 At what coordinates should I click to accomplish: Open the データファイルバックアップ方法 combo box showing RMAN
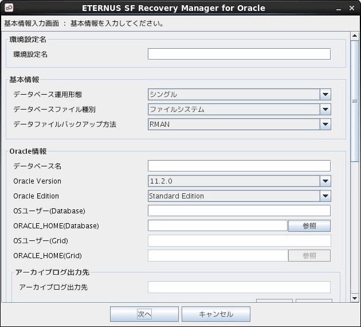pos(239,124)
